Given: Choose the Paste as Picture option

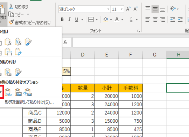Looking at the screenshot, I should coord(18,92).
